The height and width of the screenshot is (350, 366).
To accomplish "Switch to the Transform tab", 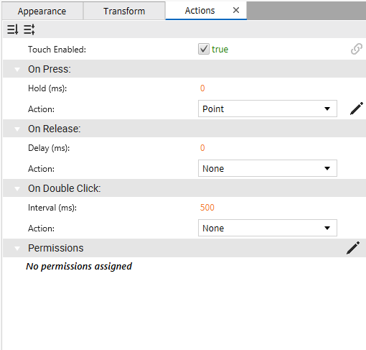I will pyautogui.click(x=124, y=11).
